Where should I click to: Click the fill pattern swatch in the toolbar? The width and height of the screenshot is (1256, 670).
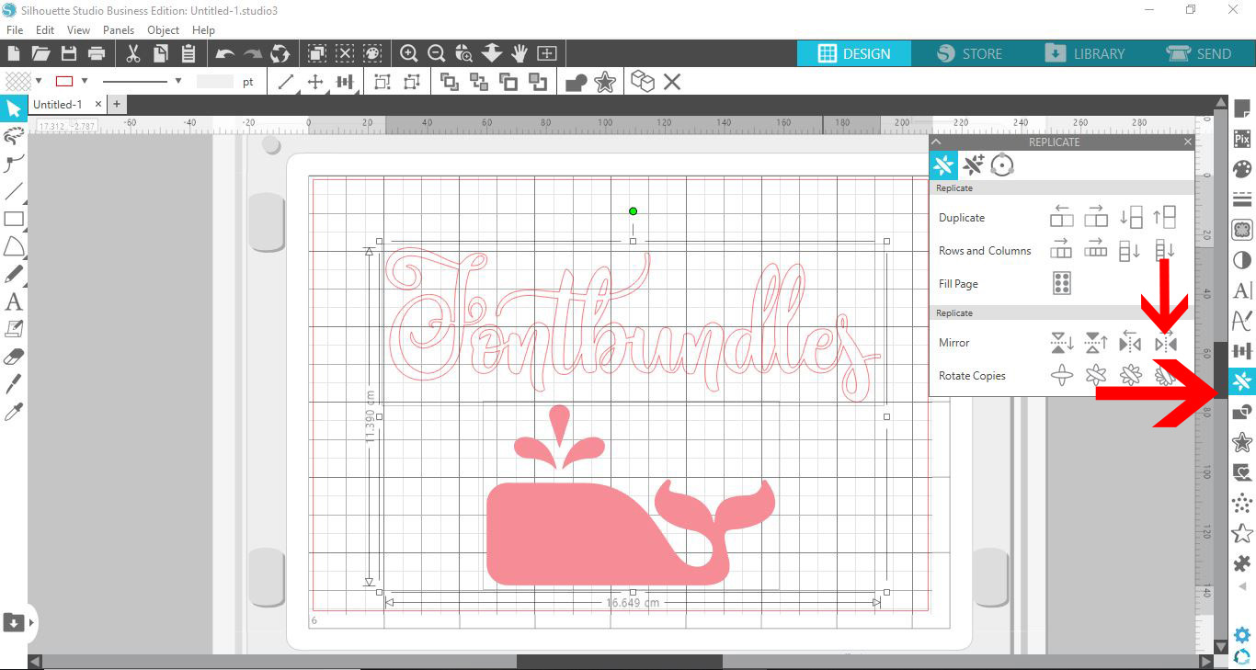click(17, 82)
